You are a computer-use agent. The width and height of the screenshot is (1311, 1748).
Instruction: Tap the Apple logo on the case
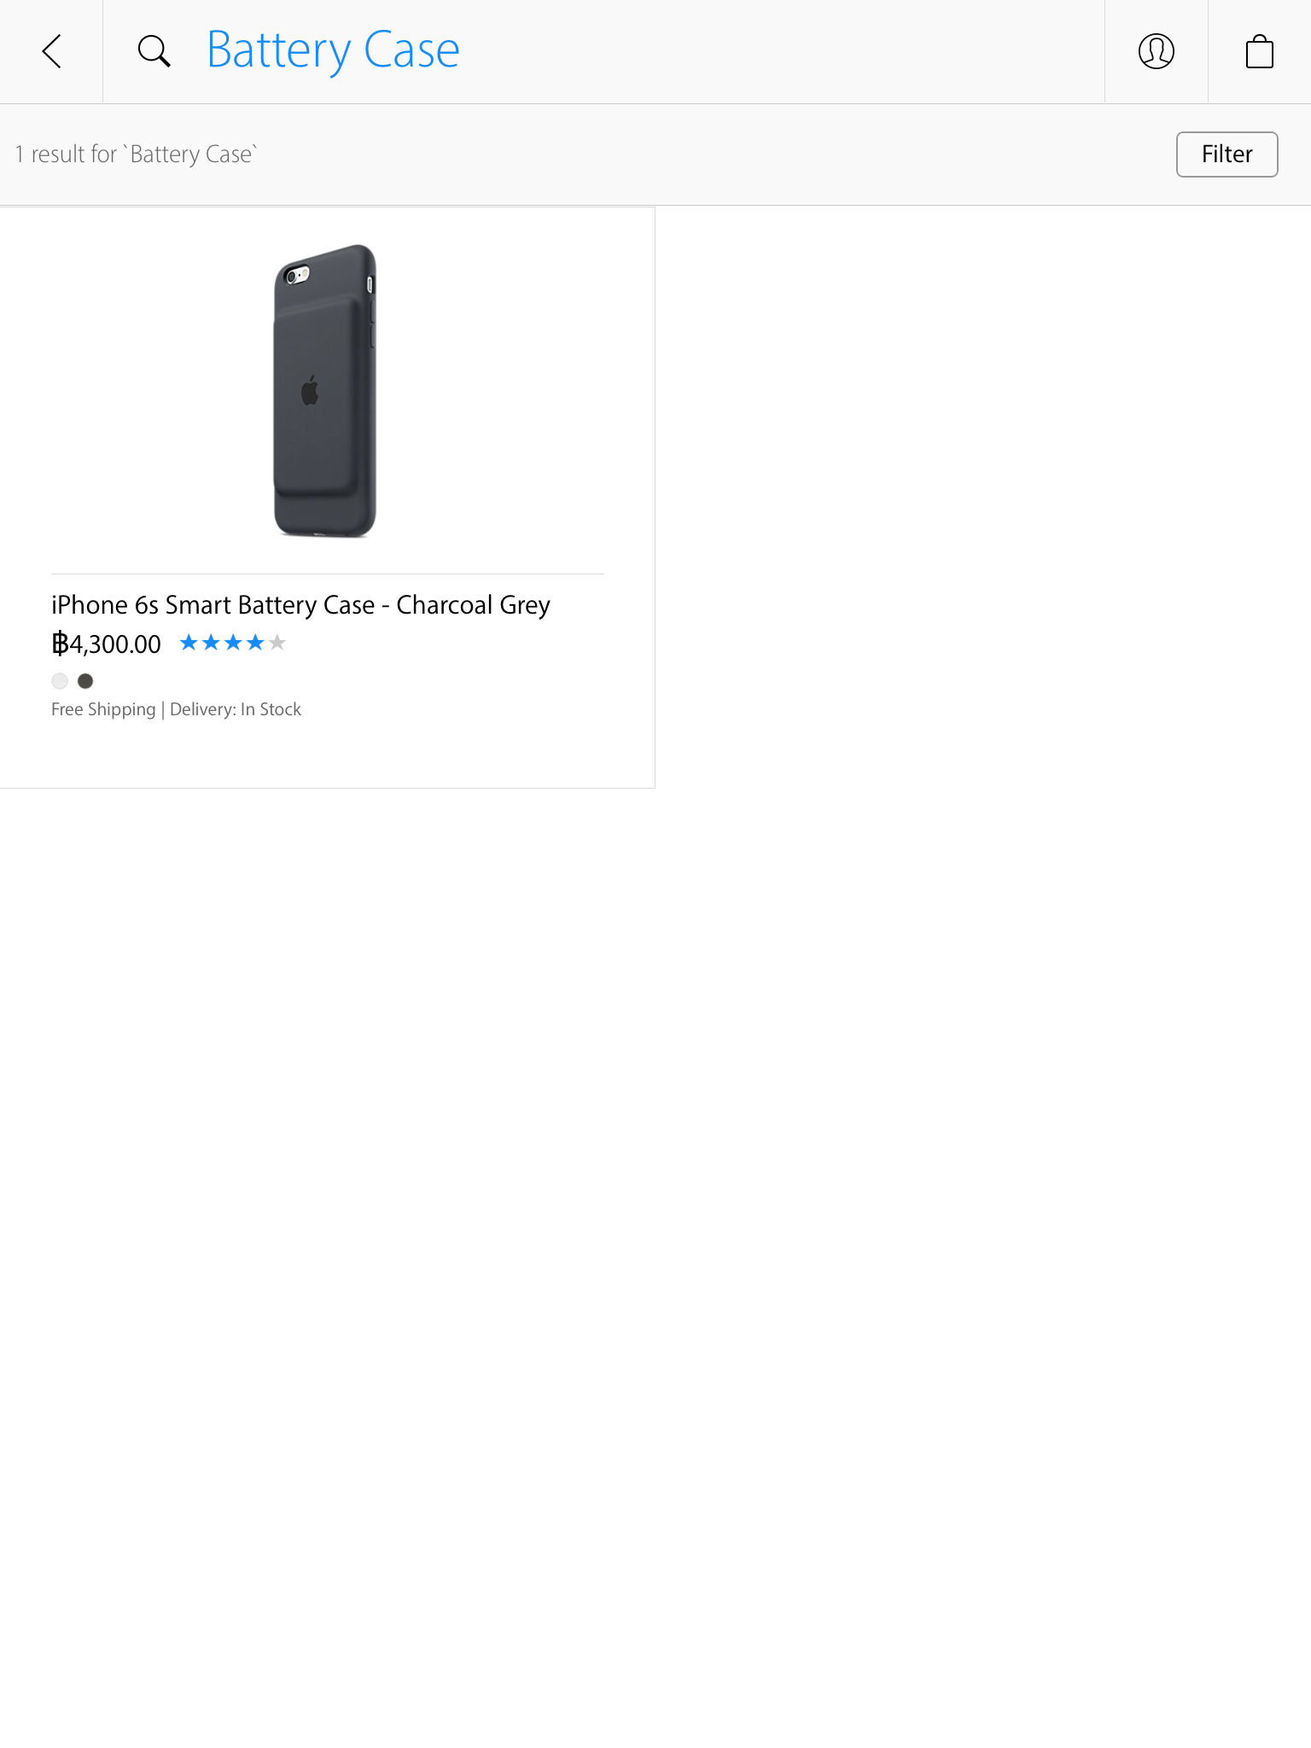coord(310,390)
